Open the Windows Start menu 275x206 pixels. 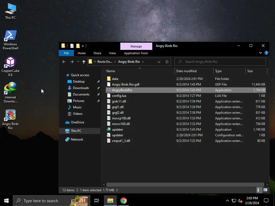coord(6,201)
